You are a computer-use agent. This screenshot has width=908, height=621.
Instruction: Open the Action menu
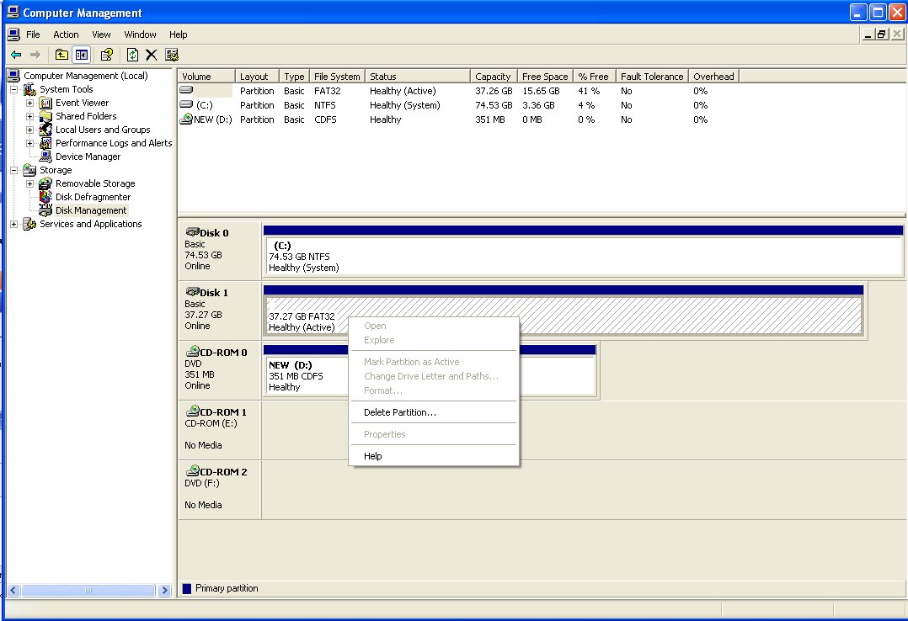(65, 34)
